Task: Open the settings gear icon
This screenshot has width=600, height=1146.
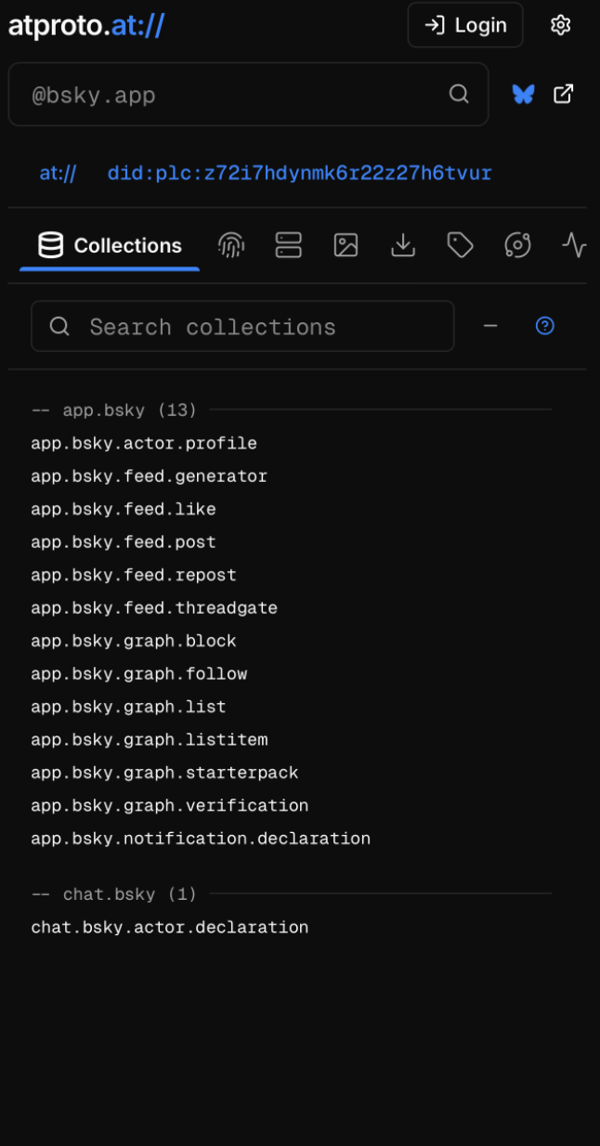Action: [560, 25]
